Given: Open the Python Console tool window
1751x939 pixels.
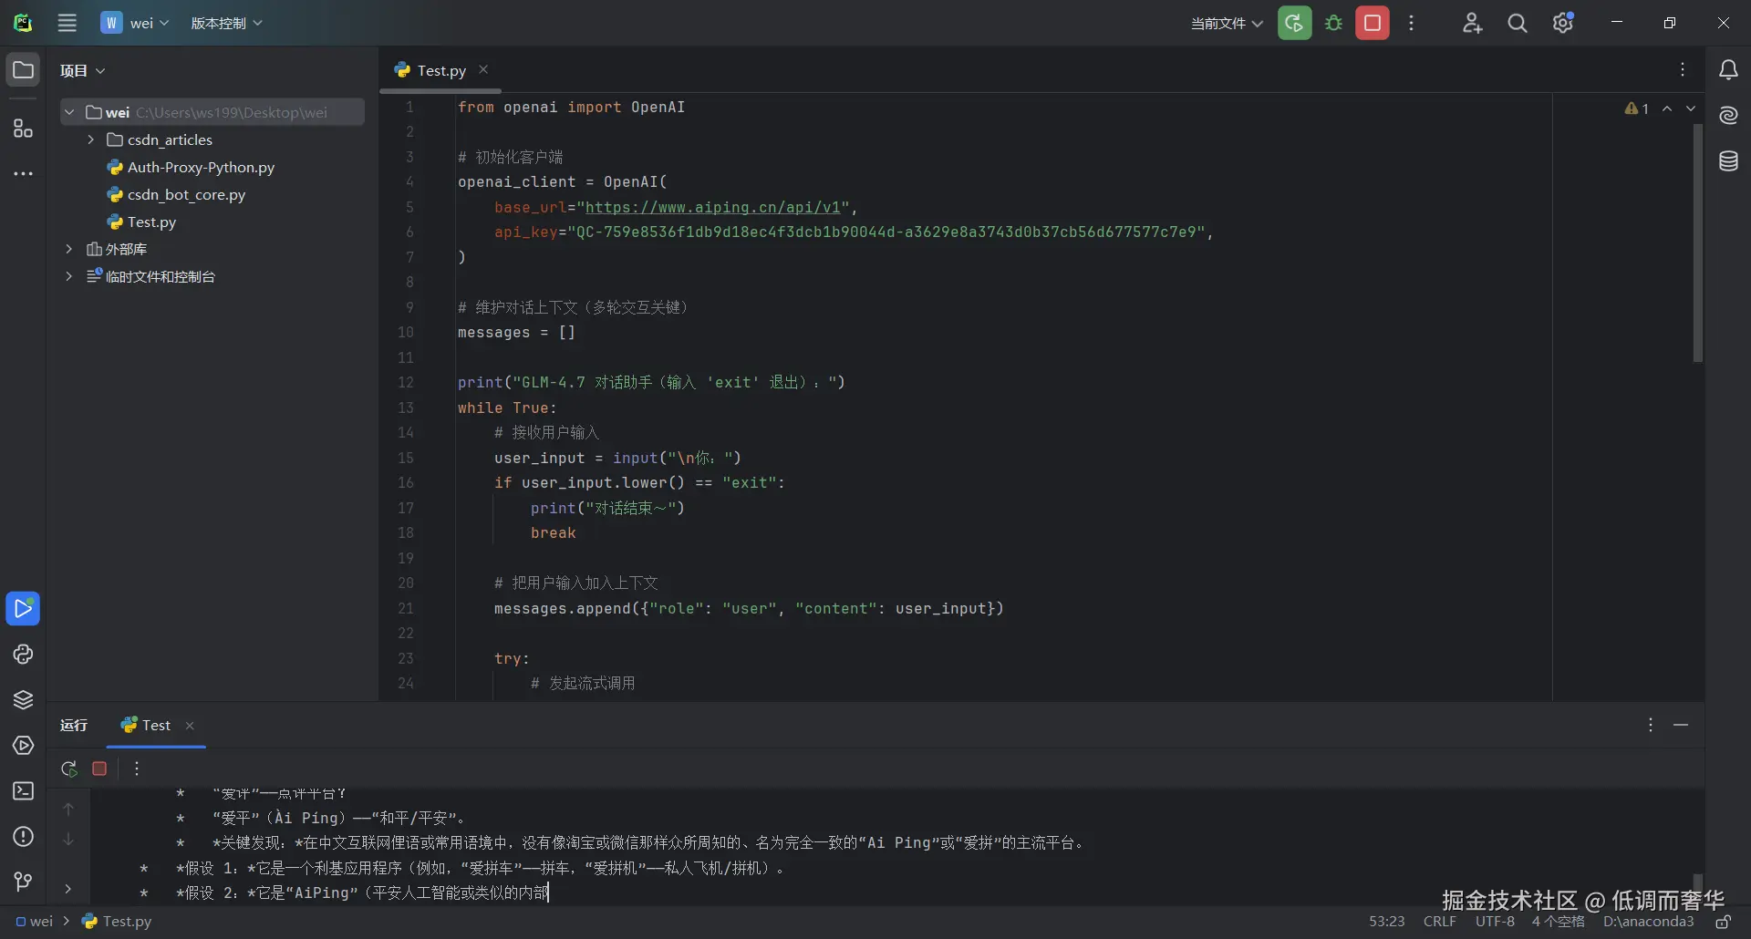Looking at the screenshot, I should [x=23, y=655].
